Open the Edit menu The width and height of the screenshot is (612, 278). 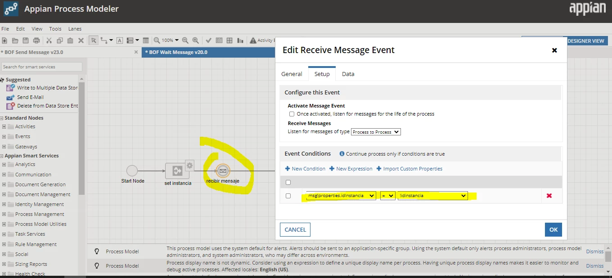pyautogui.click(x=21, y=29)
